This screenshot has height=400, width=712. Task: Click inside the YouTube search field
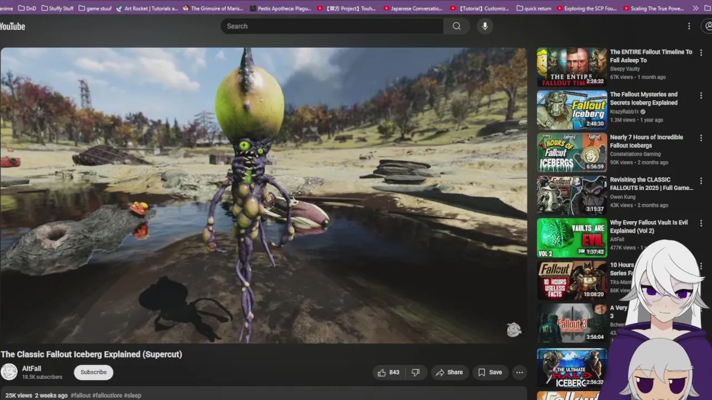coord(332,26)
